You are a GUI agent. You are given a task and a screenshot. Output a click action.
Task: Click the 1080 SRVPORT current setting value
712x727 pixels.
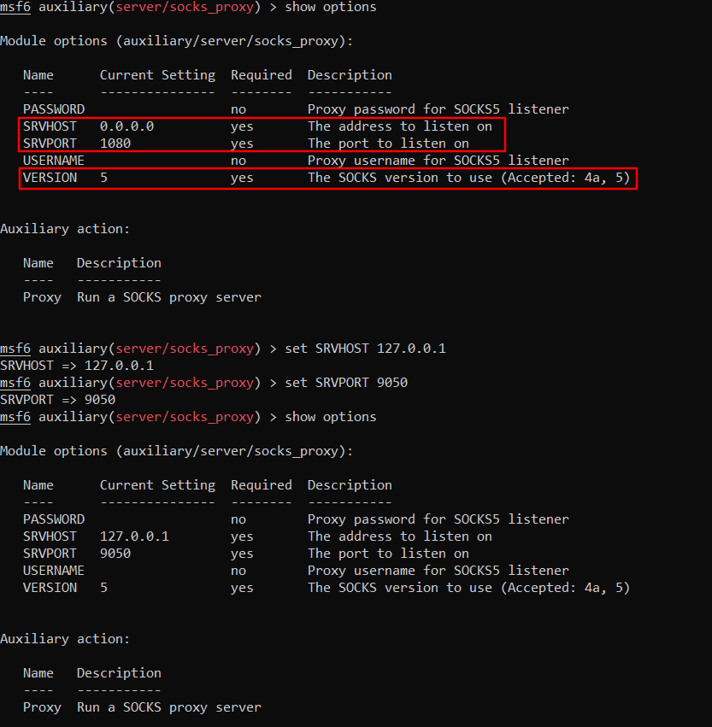pos(115,144)
